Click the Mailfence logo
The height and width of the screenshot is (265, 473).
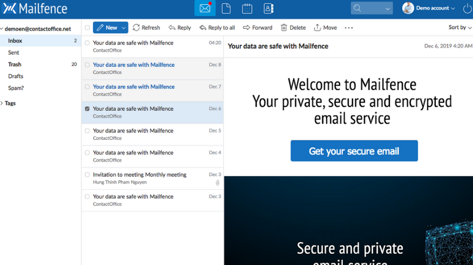(35, 8)
